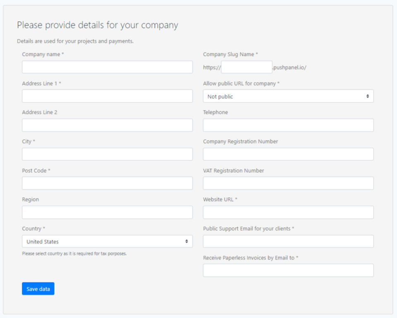This screenshot has width=397, height=318.
Task: Click the '.pushpanel.io/' URL suffix text
Action: pos(289,67)
